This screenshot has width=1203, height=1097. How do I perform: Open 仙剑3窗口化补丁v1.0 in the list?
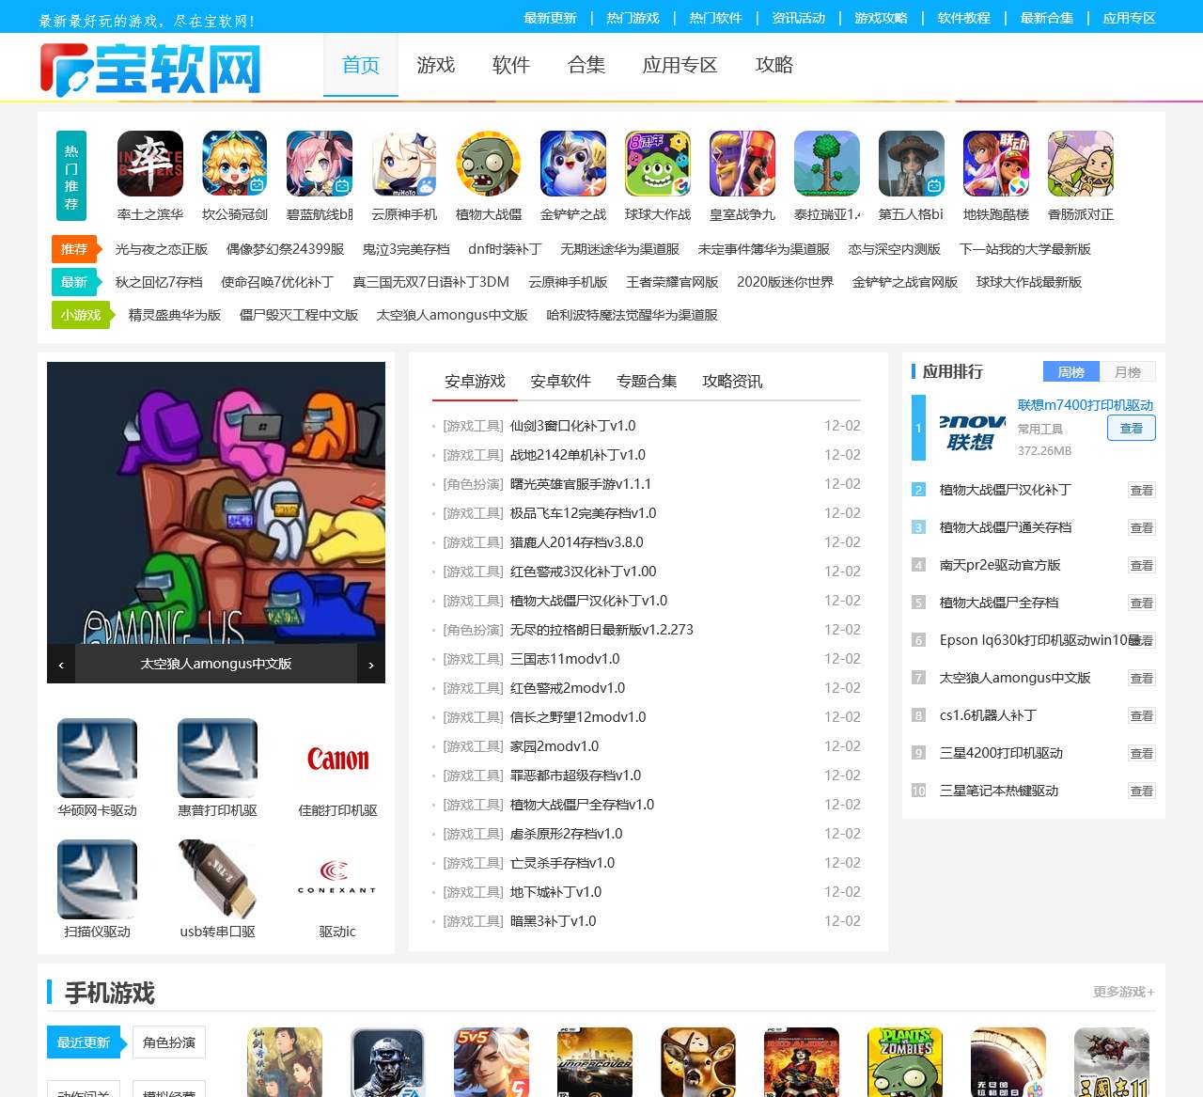(572, 426)
